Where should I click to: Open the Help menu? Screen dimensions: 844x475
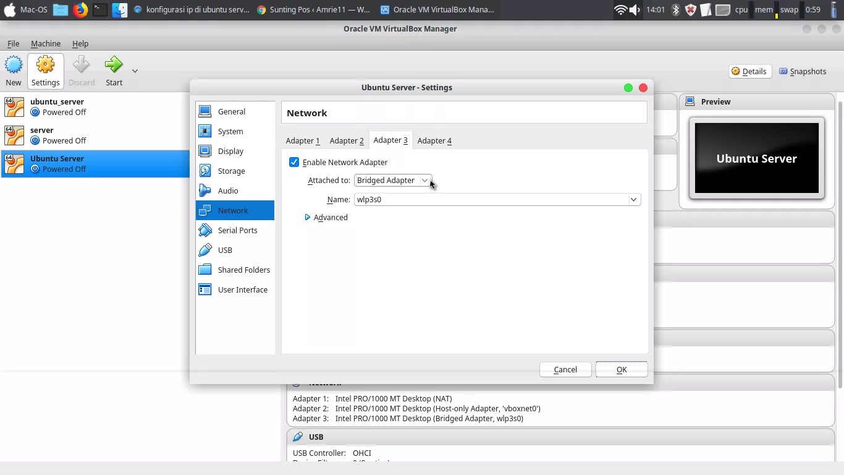[80, 43]
